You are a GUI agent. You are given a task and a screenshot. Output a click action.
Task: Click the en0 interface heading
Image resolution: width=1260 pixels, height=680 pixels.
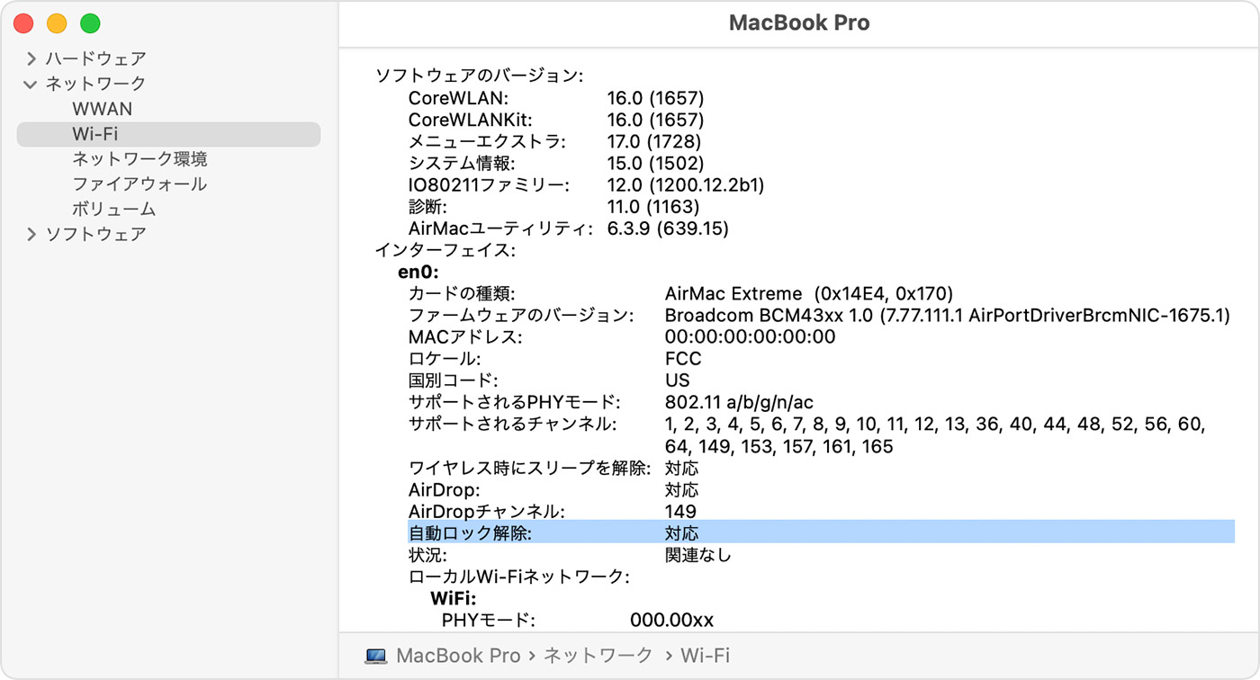pyautogui.click(x=418, y=273)
